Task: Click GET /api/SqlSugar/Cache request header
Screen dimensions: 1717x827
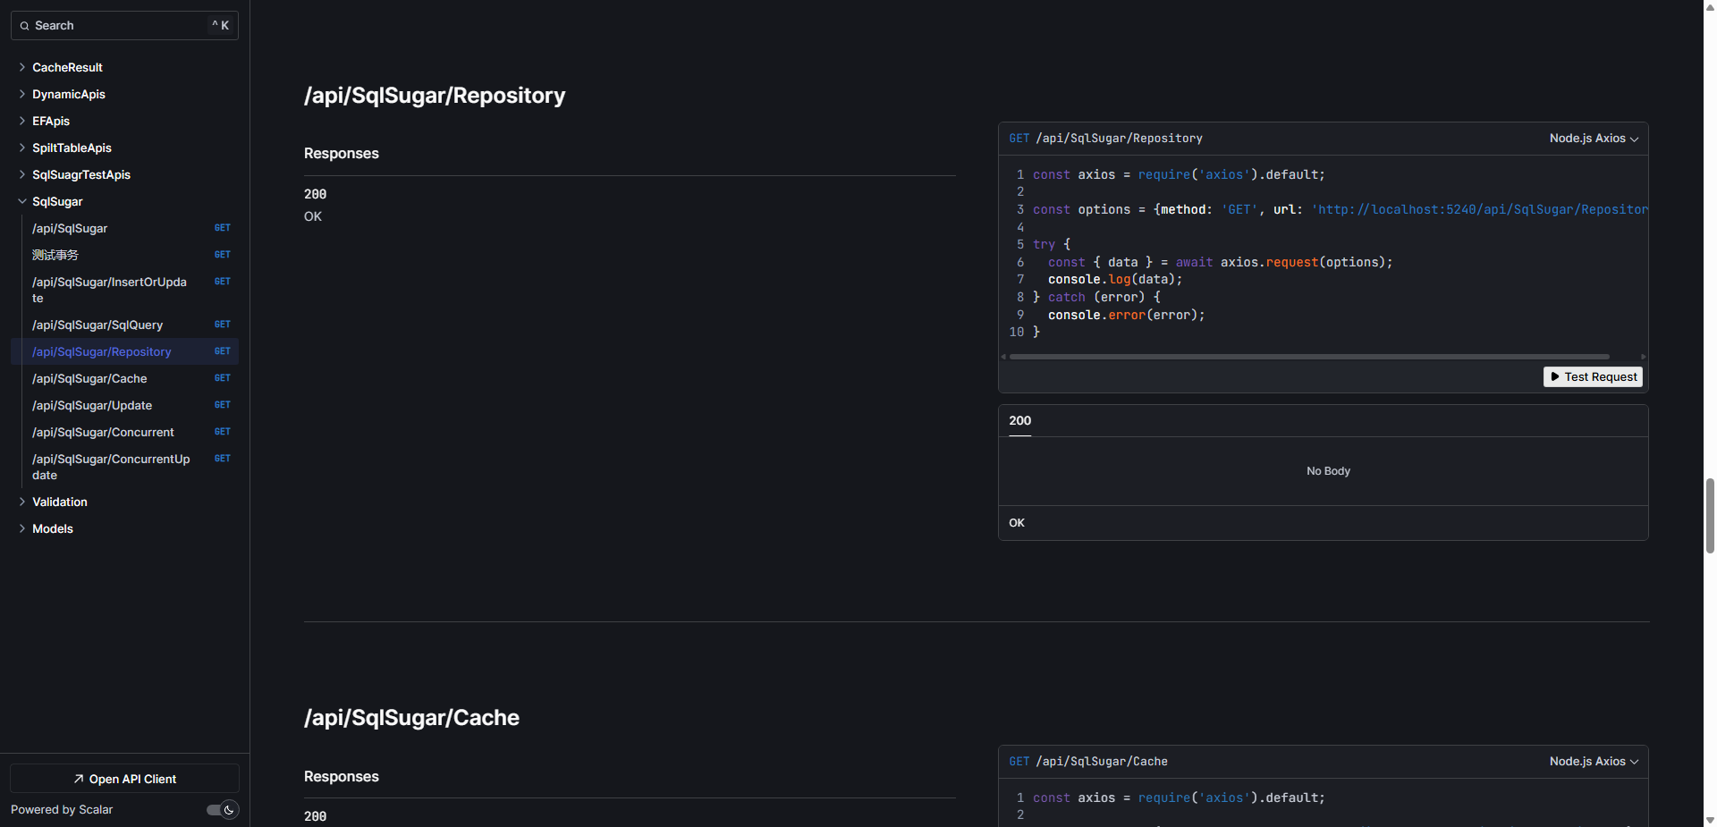Action: pos(1088,761)
